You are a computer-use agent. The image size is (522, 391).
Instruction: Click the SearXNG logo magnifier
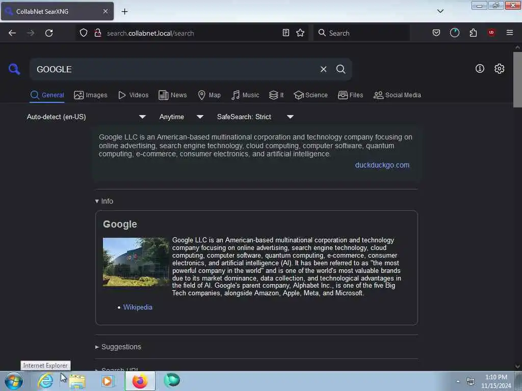14,69
